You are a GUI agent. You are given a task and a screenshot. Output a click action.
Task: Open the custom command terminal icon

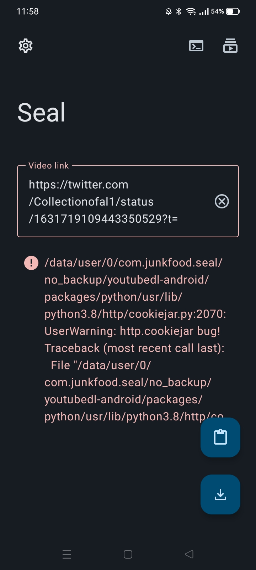click(x=196, y=46)
